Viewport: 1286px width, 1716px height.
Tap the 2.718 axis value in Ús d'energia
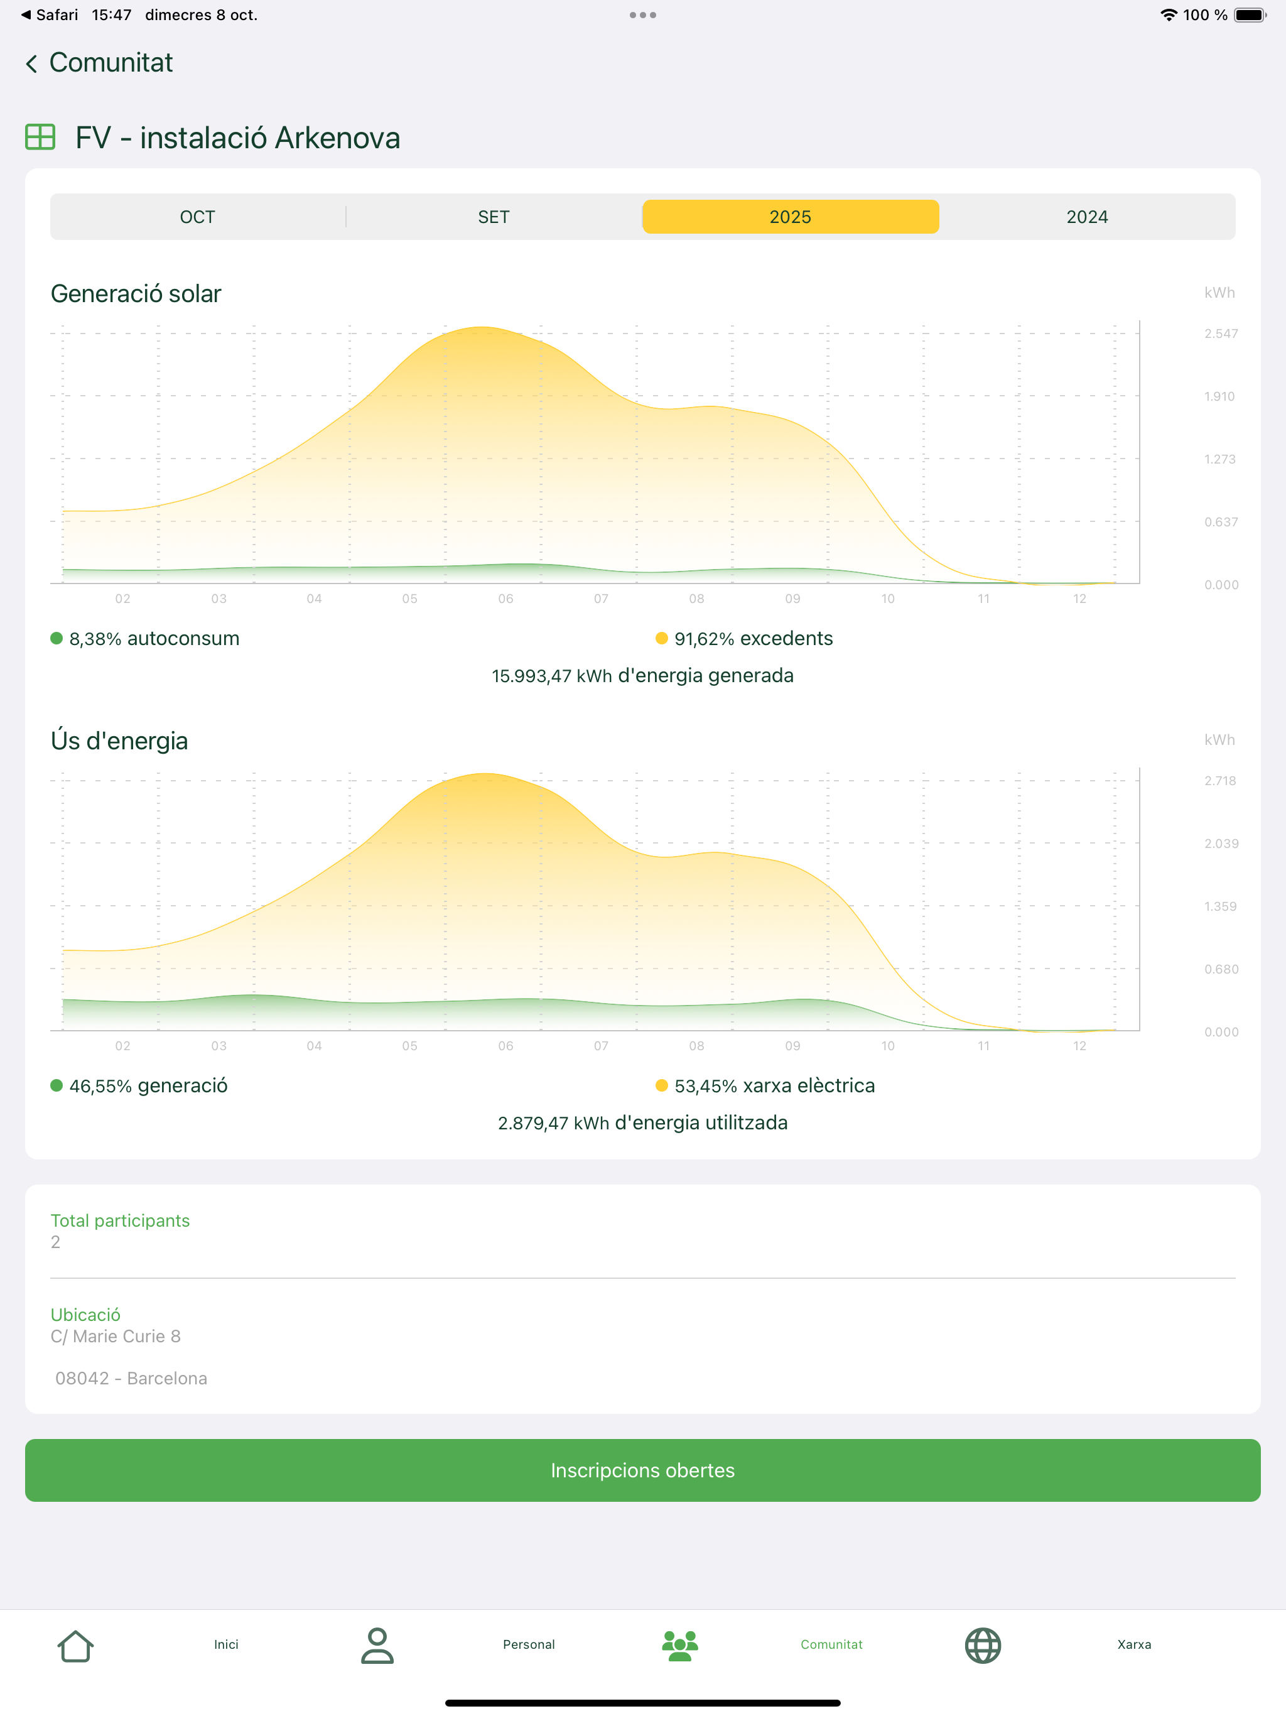click(1220, 780)
